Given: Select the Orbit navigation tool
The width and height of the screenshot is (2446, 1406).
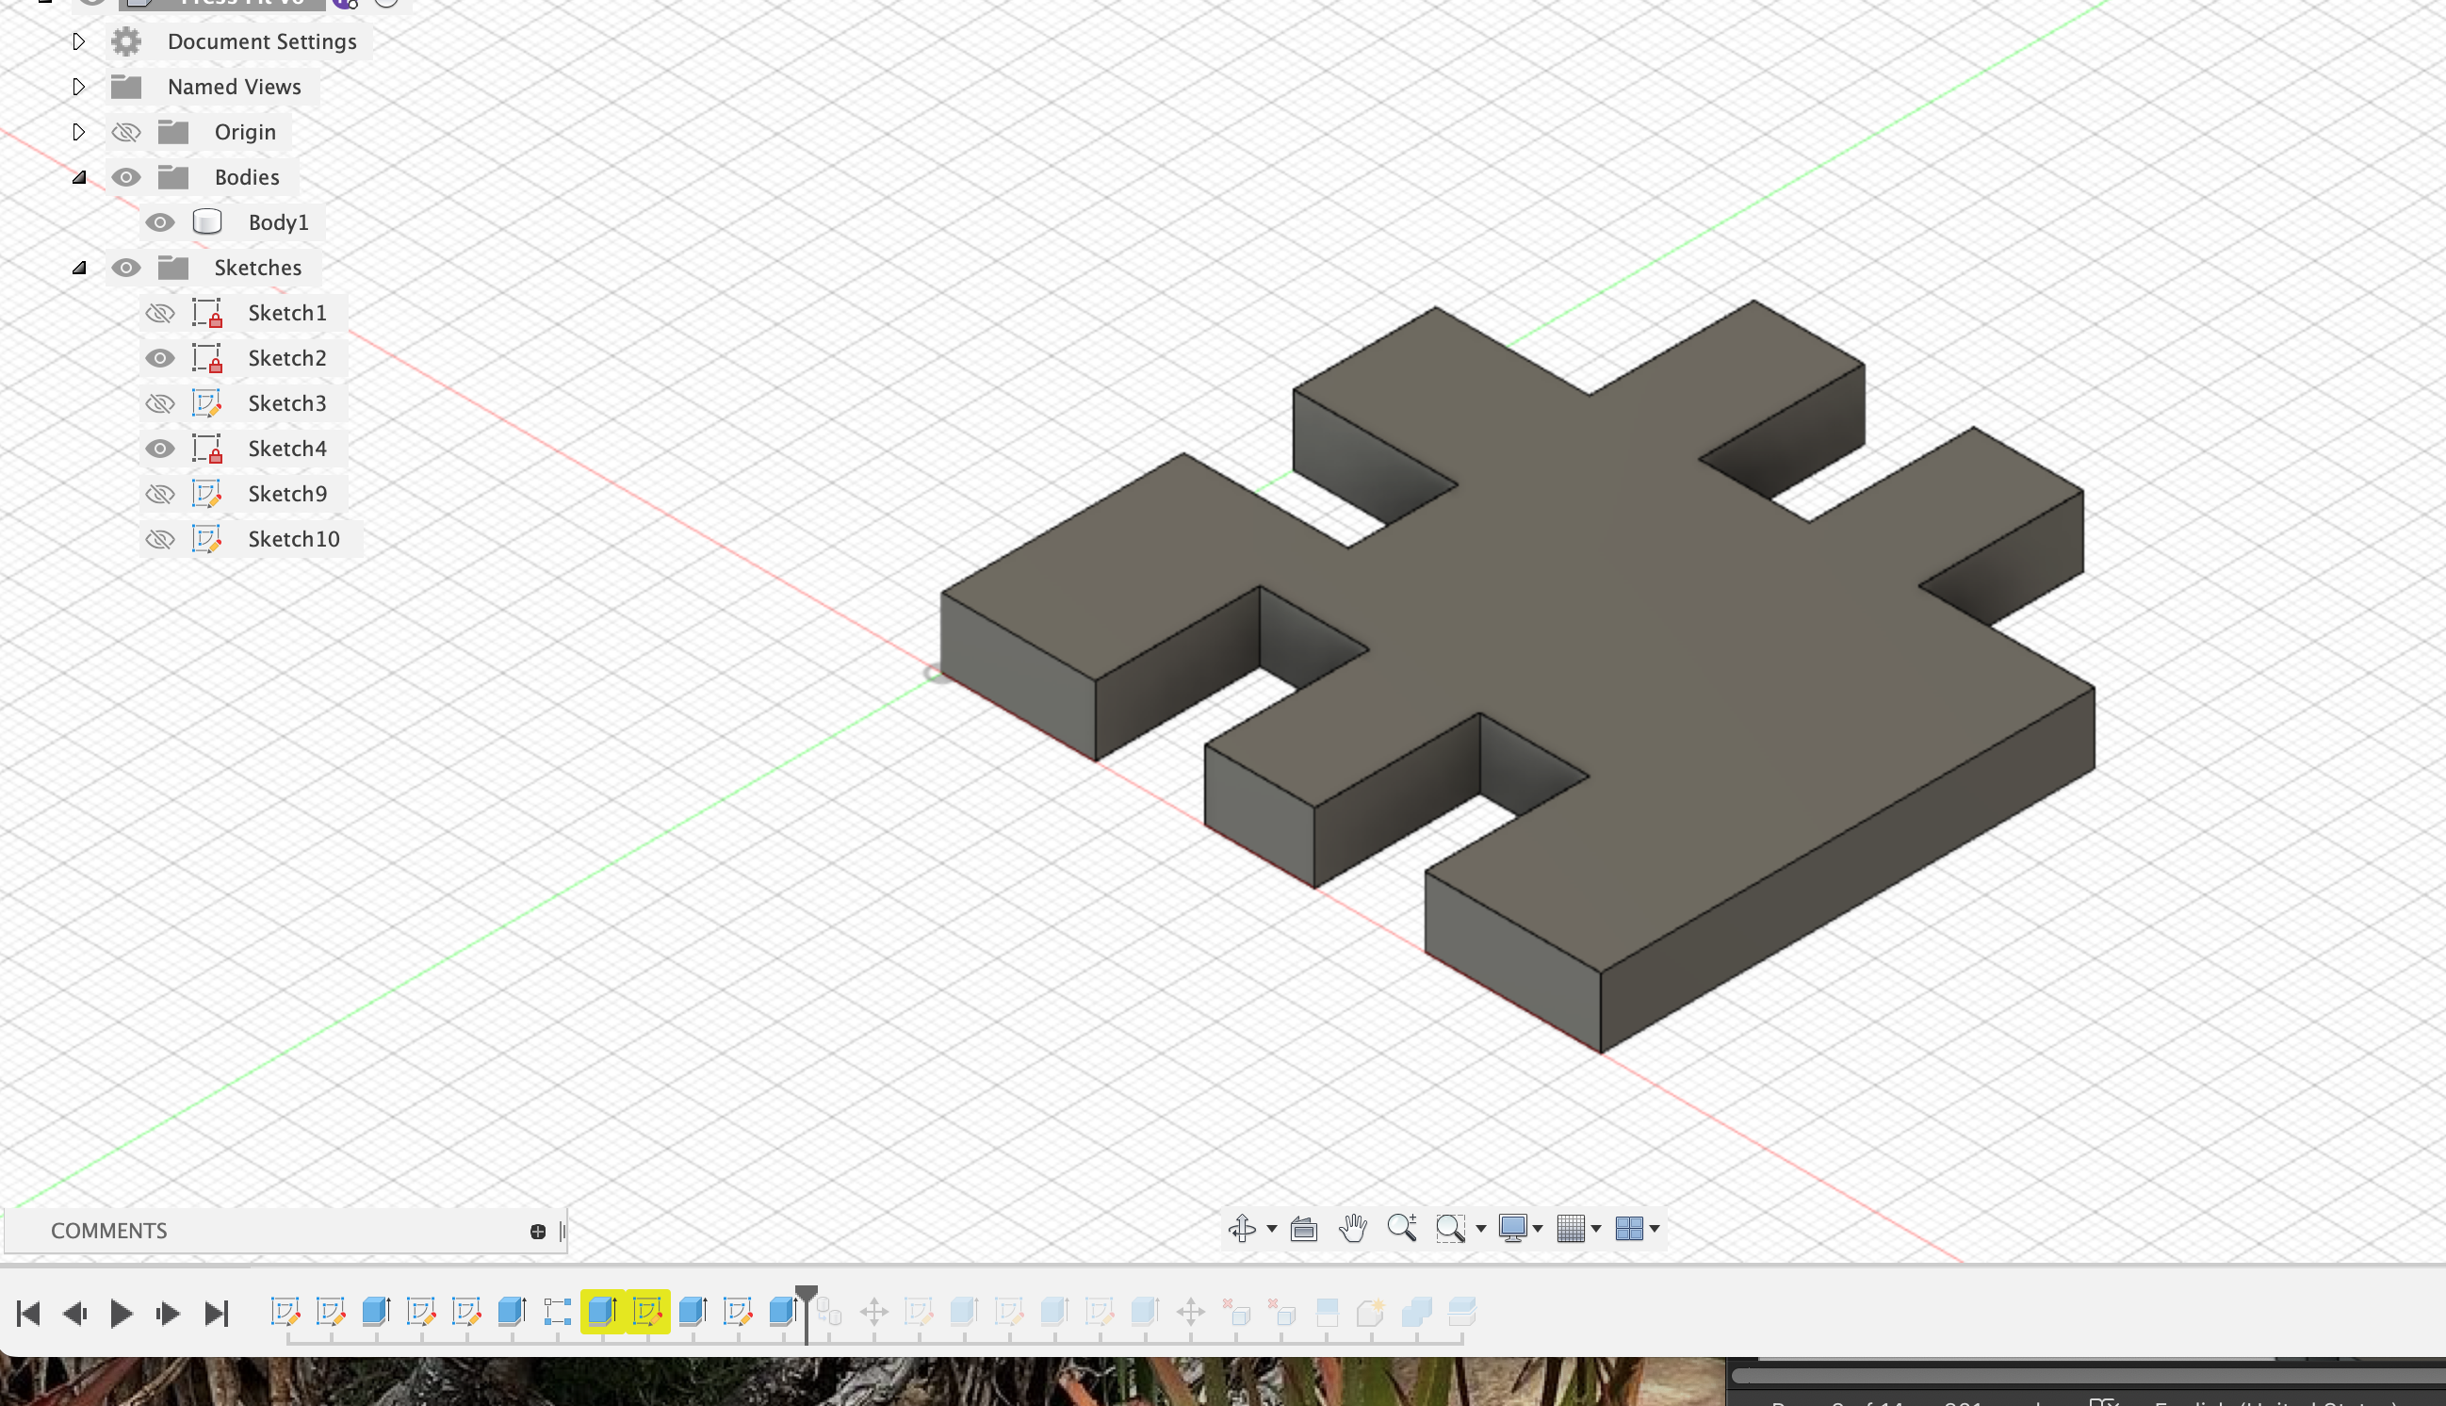Looking at the screenshot, I should (x=1241, y=1228).
